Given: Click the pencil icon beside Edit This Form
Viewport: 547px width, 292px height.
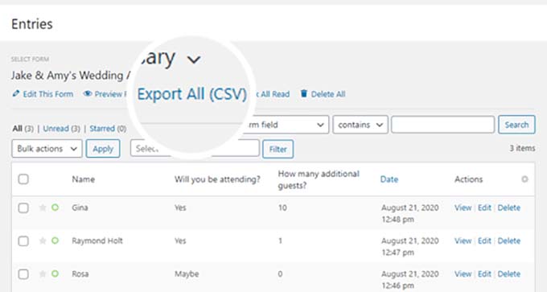Looking at the screenshot, I should point(16,93).
